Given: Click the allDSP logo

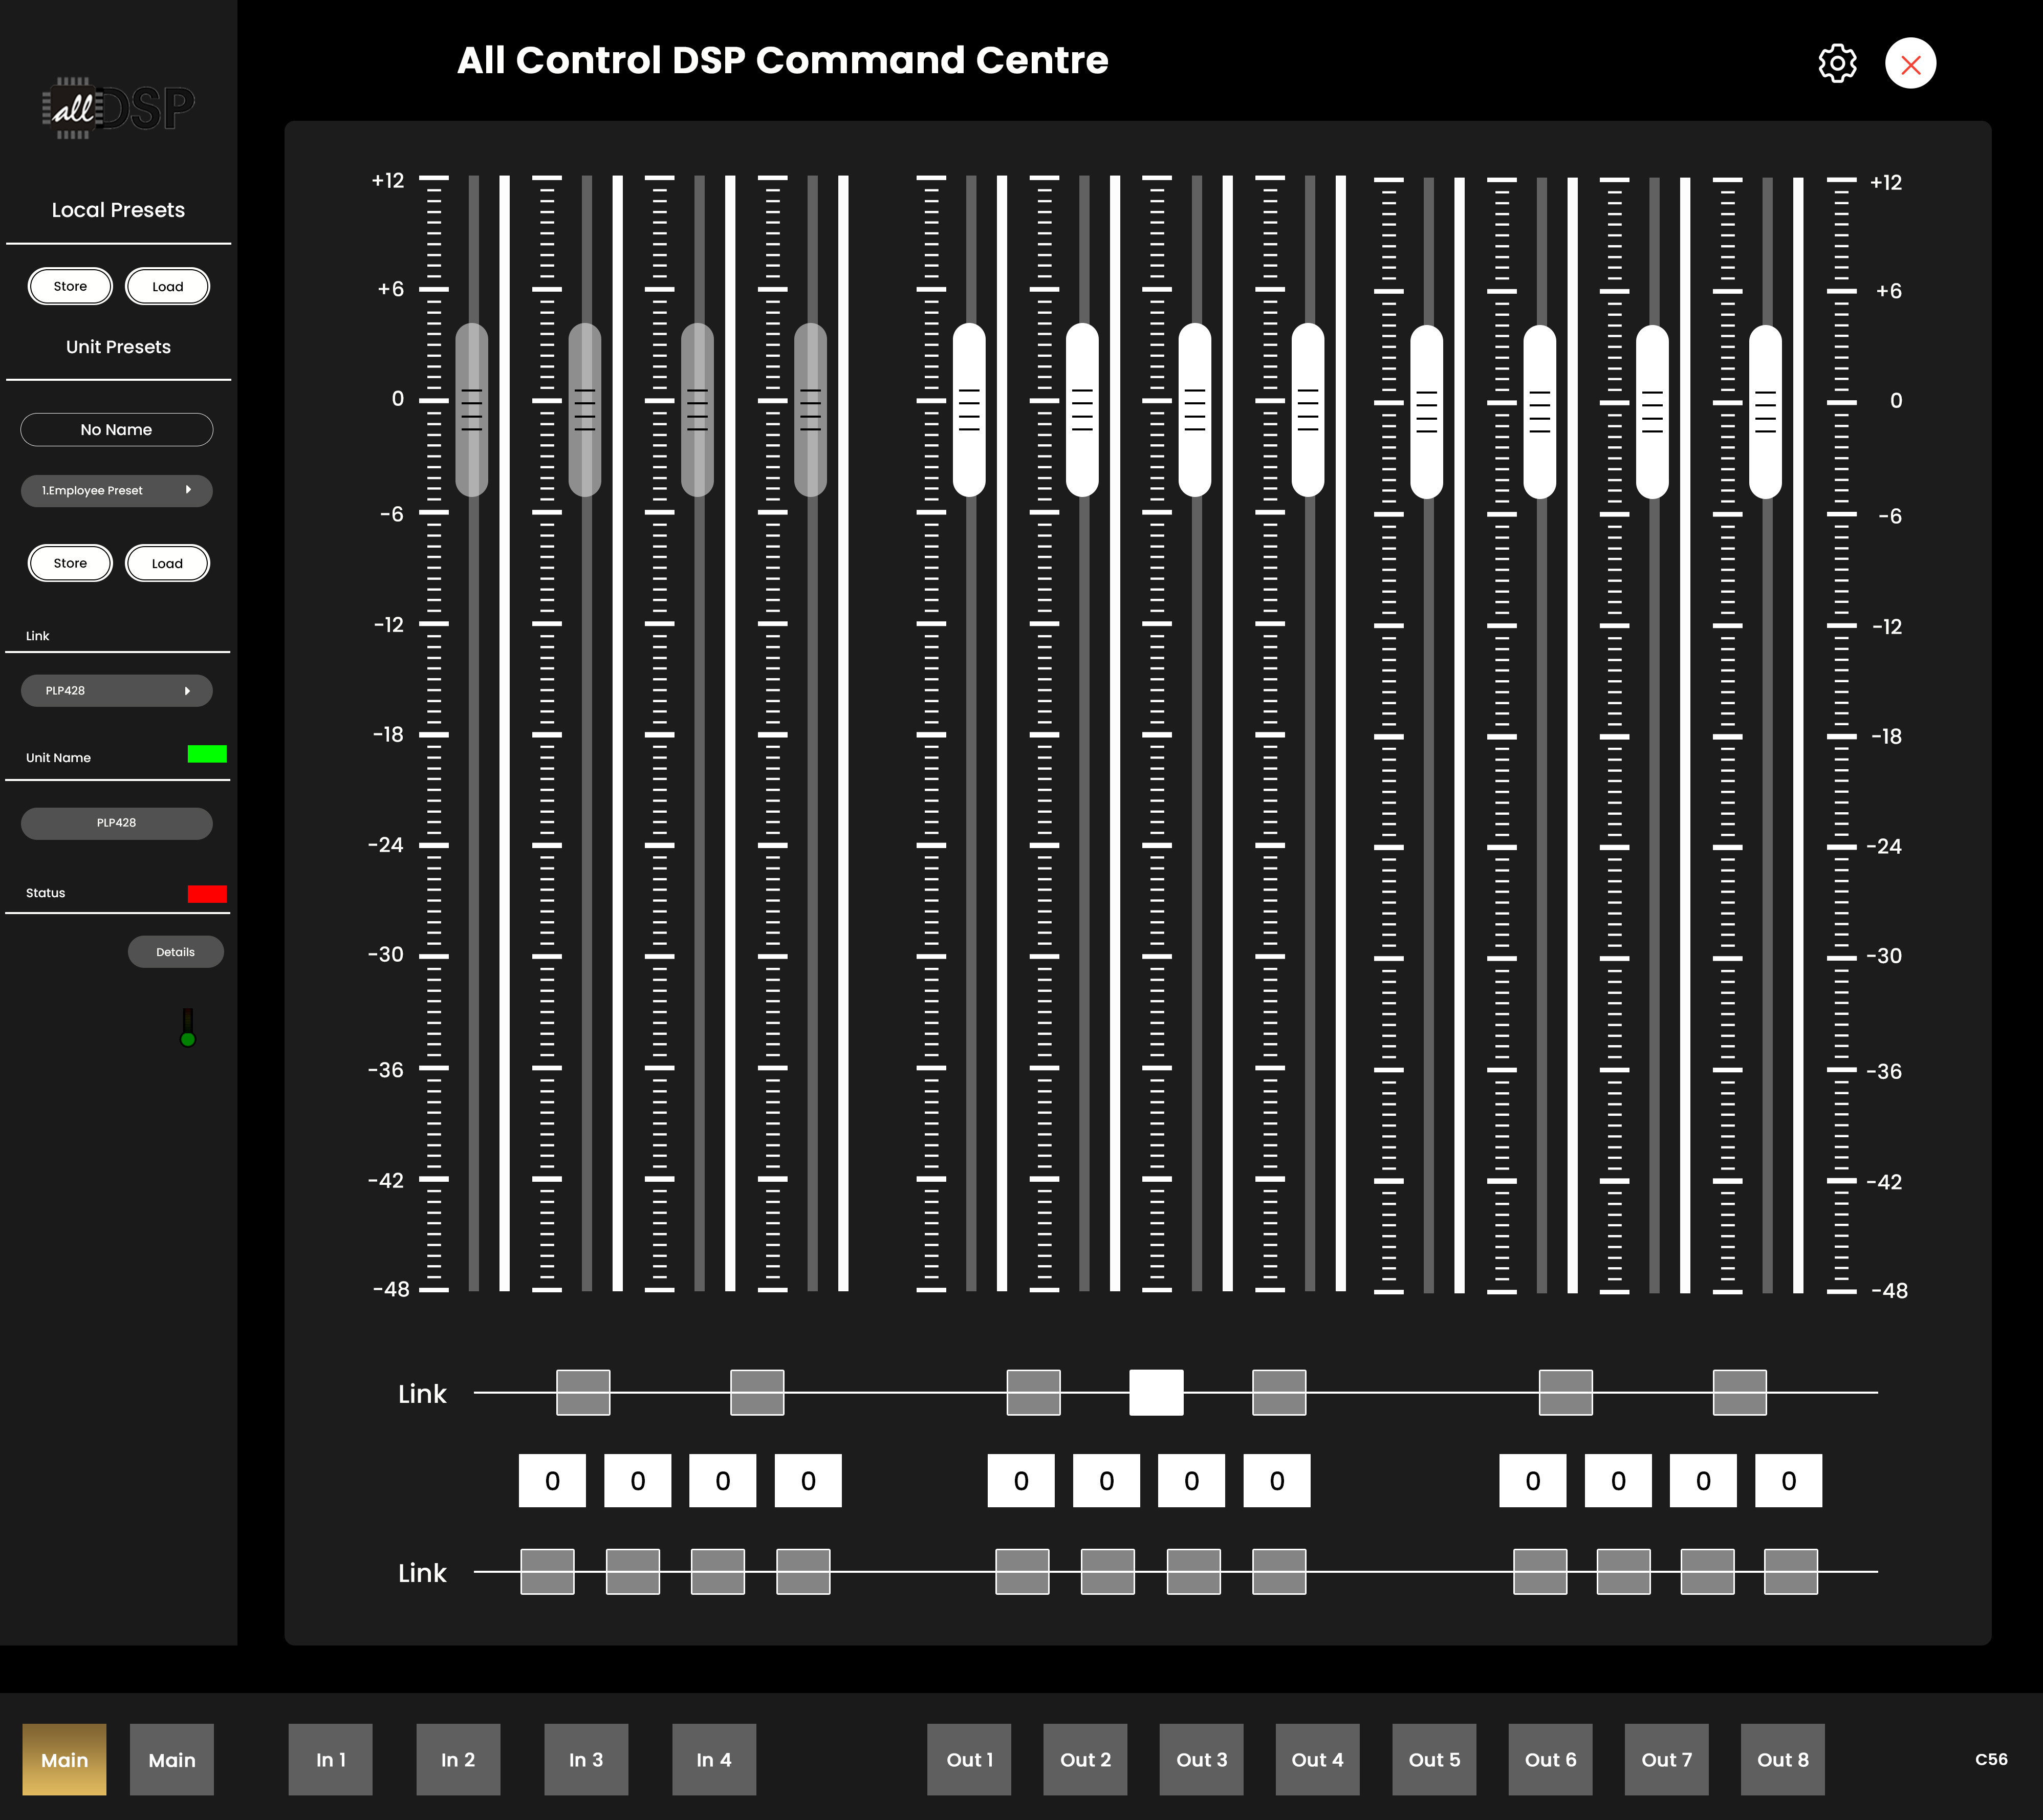Looking at the screenshot, I should coord(118,108).
